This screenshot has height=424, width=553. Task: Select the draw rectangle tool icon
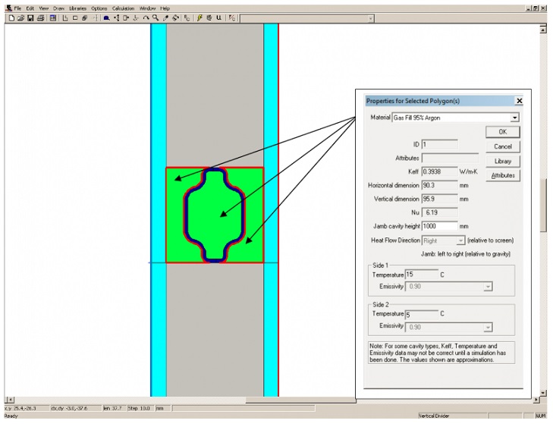(x=74, y=17)
